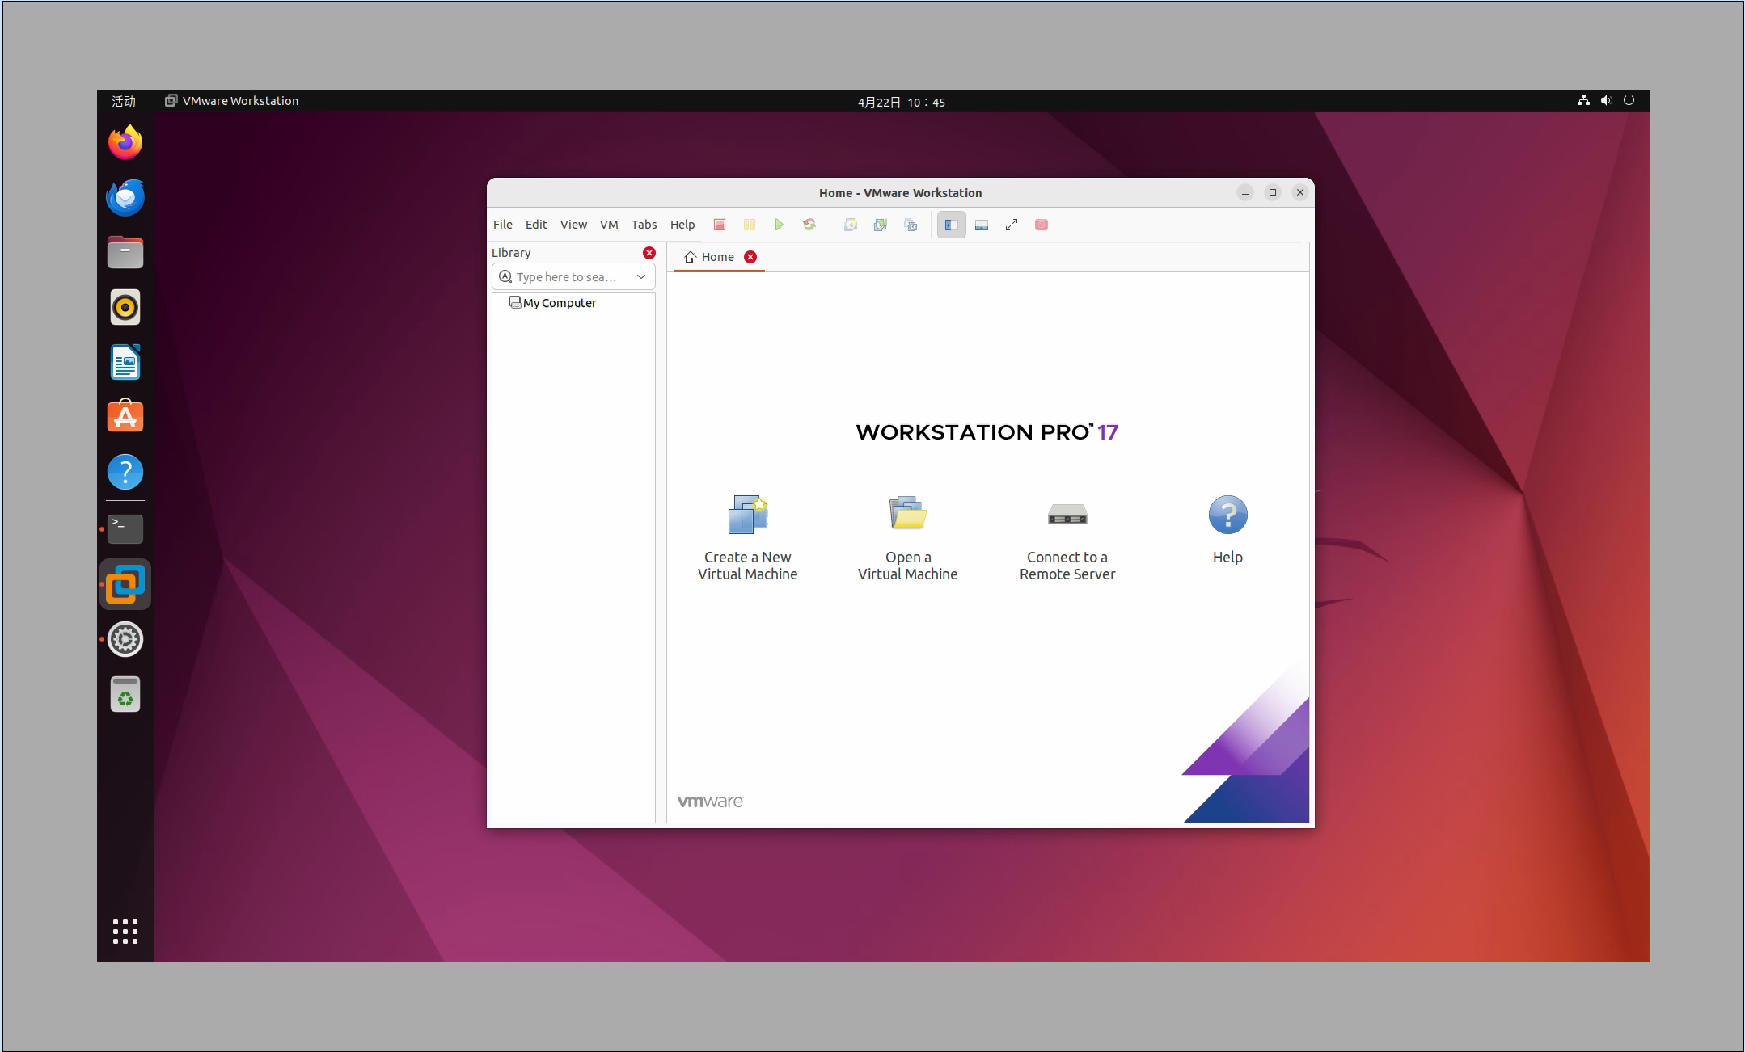
Task: Toggle the thumbnail bar view button
Action: pyautogui.click(x=982, y=225)
